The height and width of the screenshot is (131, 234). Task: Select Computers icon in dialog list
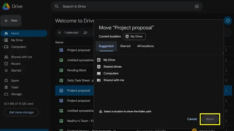(99, 73)
